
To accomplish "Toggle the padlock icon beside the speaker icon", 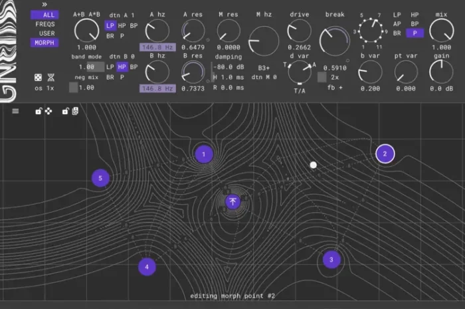I will click(65, 111).
